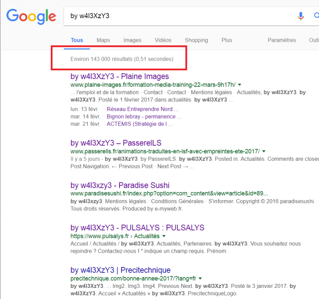The image size is (319, 299).
Task: Click the Google logo
Action: (31, 16)
